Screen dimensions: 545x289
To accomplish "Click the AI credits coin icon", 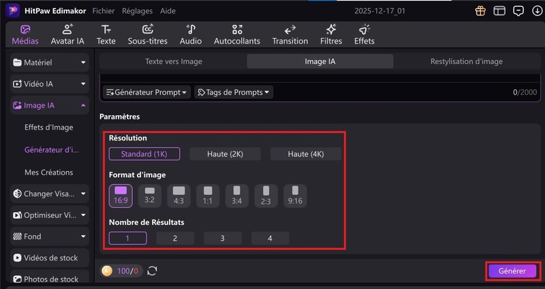I will (107, 271).
